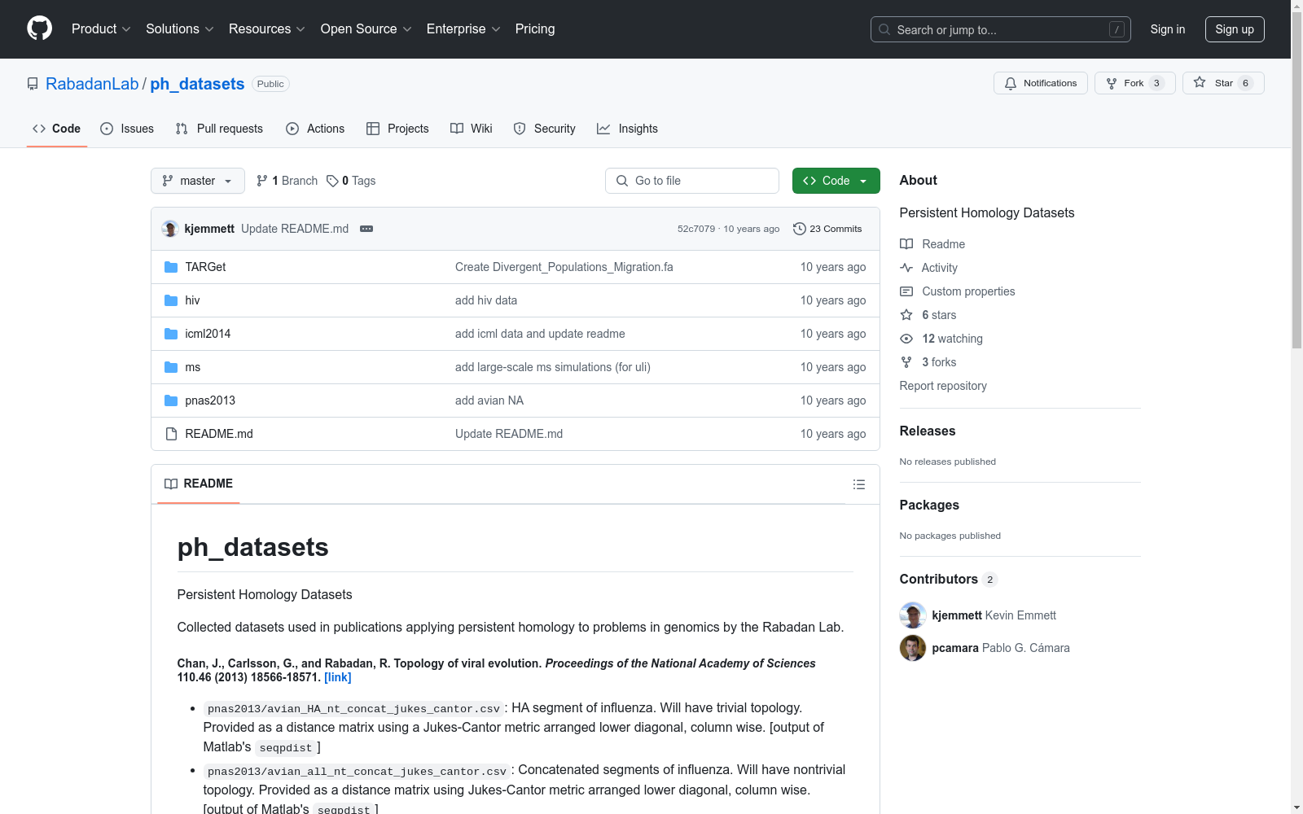
Task: Click the repository book icon beside RabadanLab
Action: [33, 84]
